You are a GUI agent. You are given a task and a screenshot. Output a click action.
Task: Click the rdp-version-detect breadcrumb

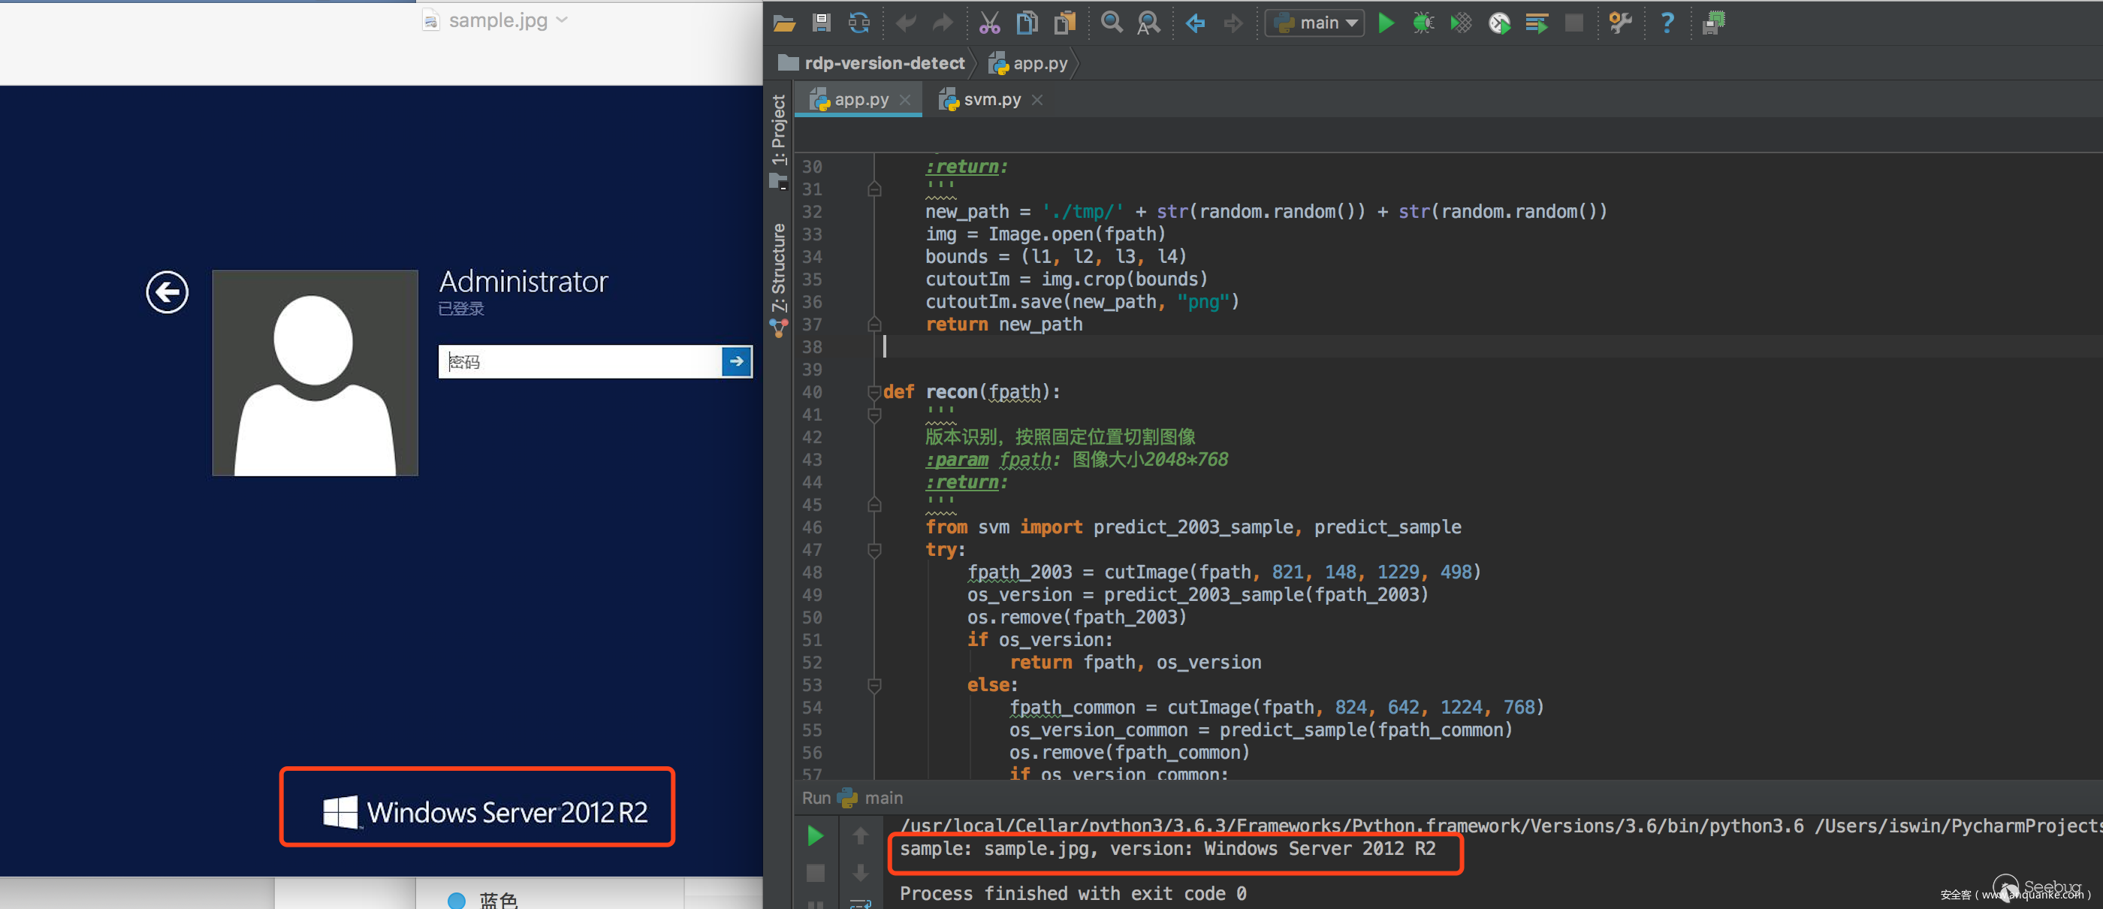[883, 63]
